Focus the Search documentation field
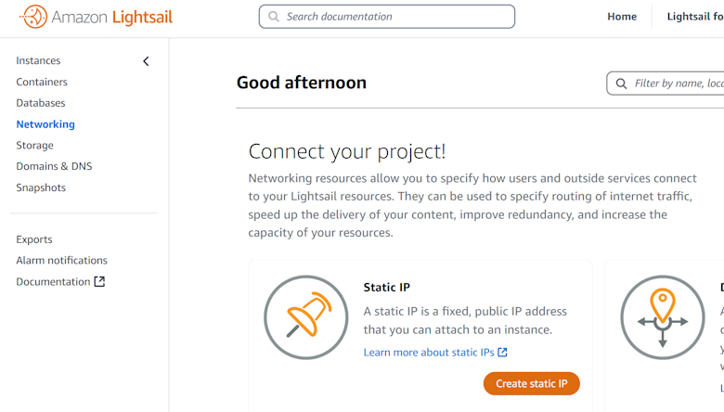 pyautogui.click(x=394, y=17)
